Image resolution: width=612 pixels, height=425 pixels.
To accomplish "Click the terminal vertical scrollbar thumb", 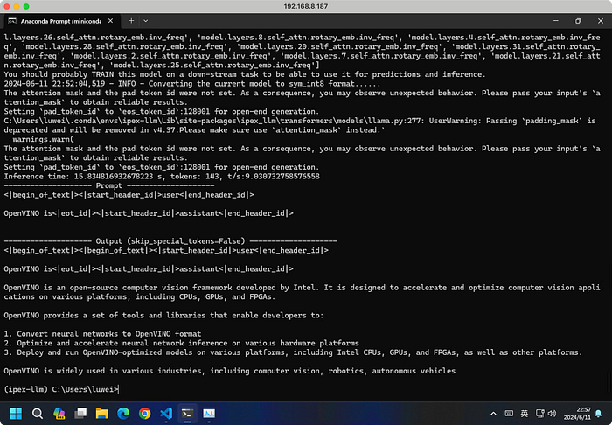I will (609, 382).
